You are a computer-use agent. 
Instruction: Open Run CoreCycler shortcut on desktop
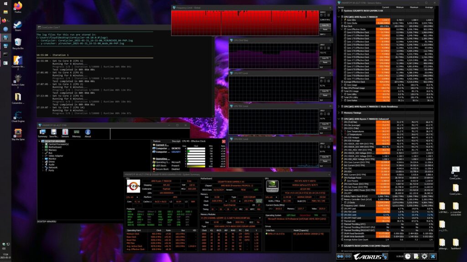point(456,173)
